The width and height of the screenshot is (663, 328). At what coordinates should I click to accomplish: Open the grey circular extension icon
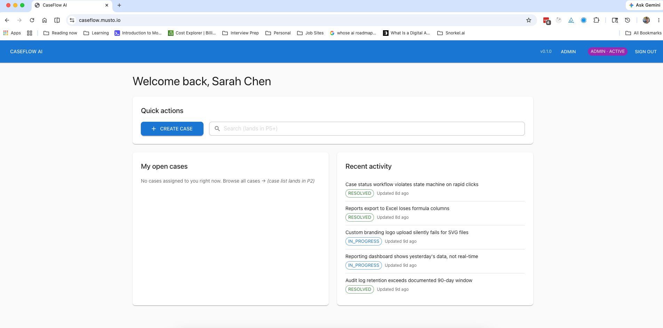point(559,20)
